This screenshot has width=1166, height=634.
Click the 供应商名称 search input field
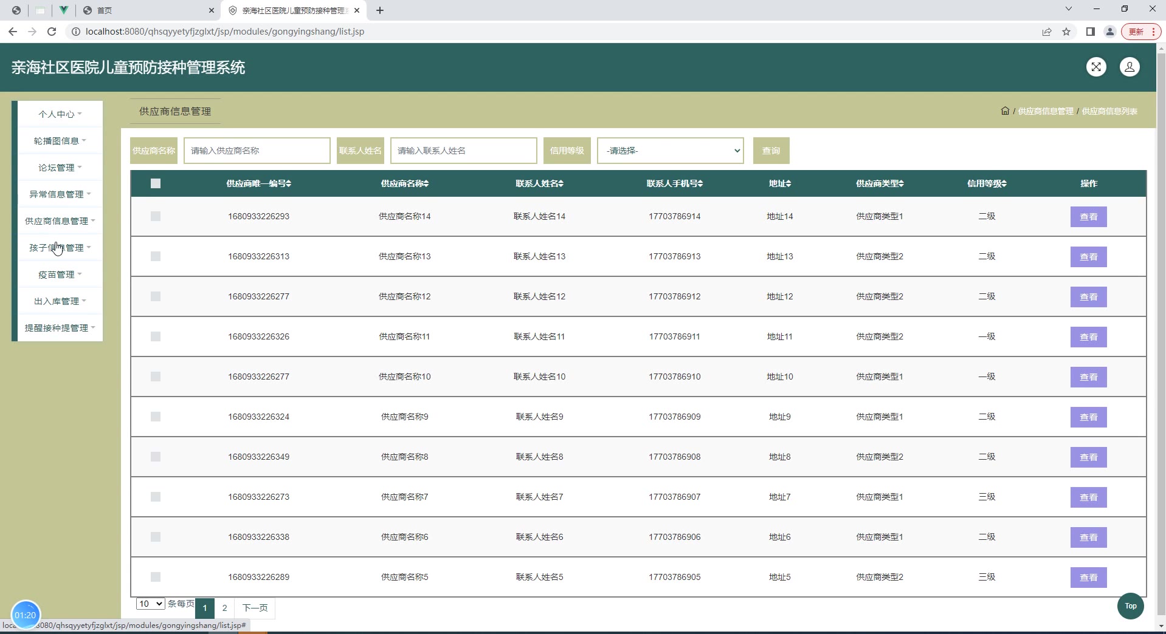(257, 151)
